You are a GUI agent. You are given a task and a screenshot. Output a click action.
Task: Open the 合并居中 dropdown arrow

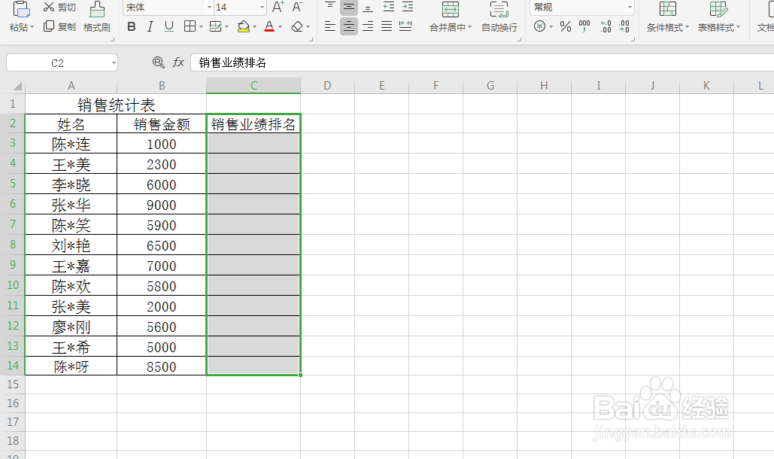[469, 27]
